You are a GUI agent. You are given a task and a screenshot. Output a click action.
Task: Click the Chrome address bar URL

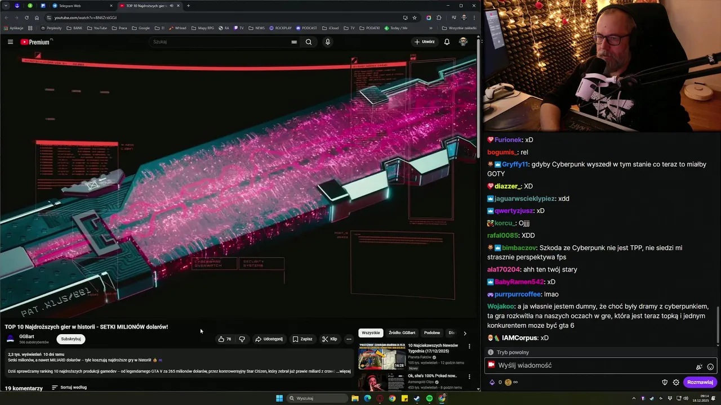click(x=86, y=17)
